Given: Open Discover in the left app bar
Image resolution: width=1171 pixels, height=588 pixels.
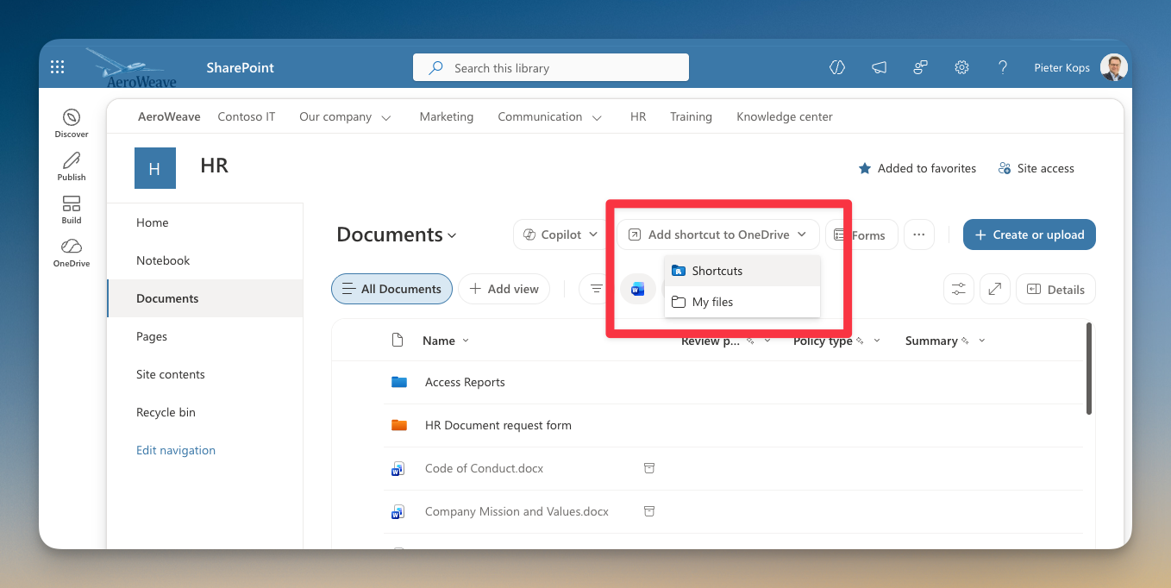Looking at the screenshot, I should pyautogui.click(x=72, y=123).
